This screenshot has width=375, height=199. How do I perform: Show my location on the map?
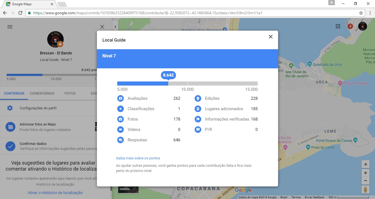[366, 164]
